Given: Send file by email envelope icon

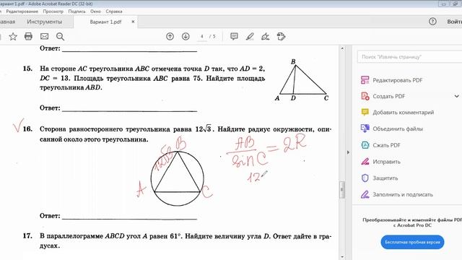Looking at the screenshot, I should 45,37.
